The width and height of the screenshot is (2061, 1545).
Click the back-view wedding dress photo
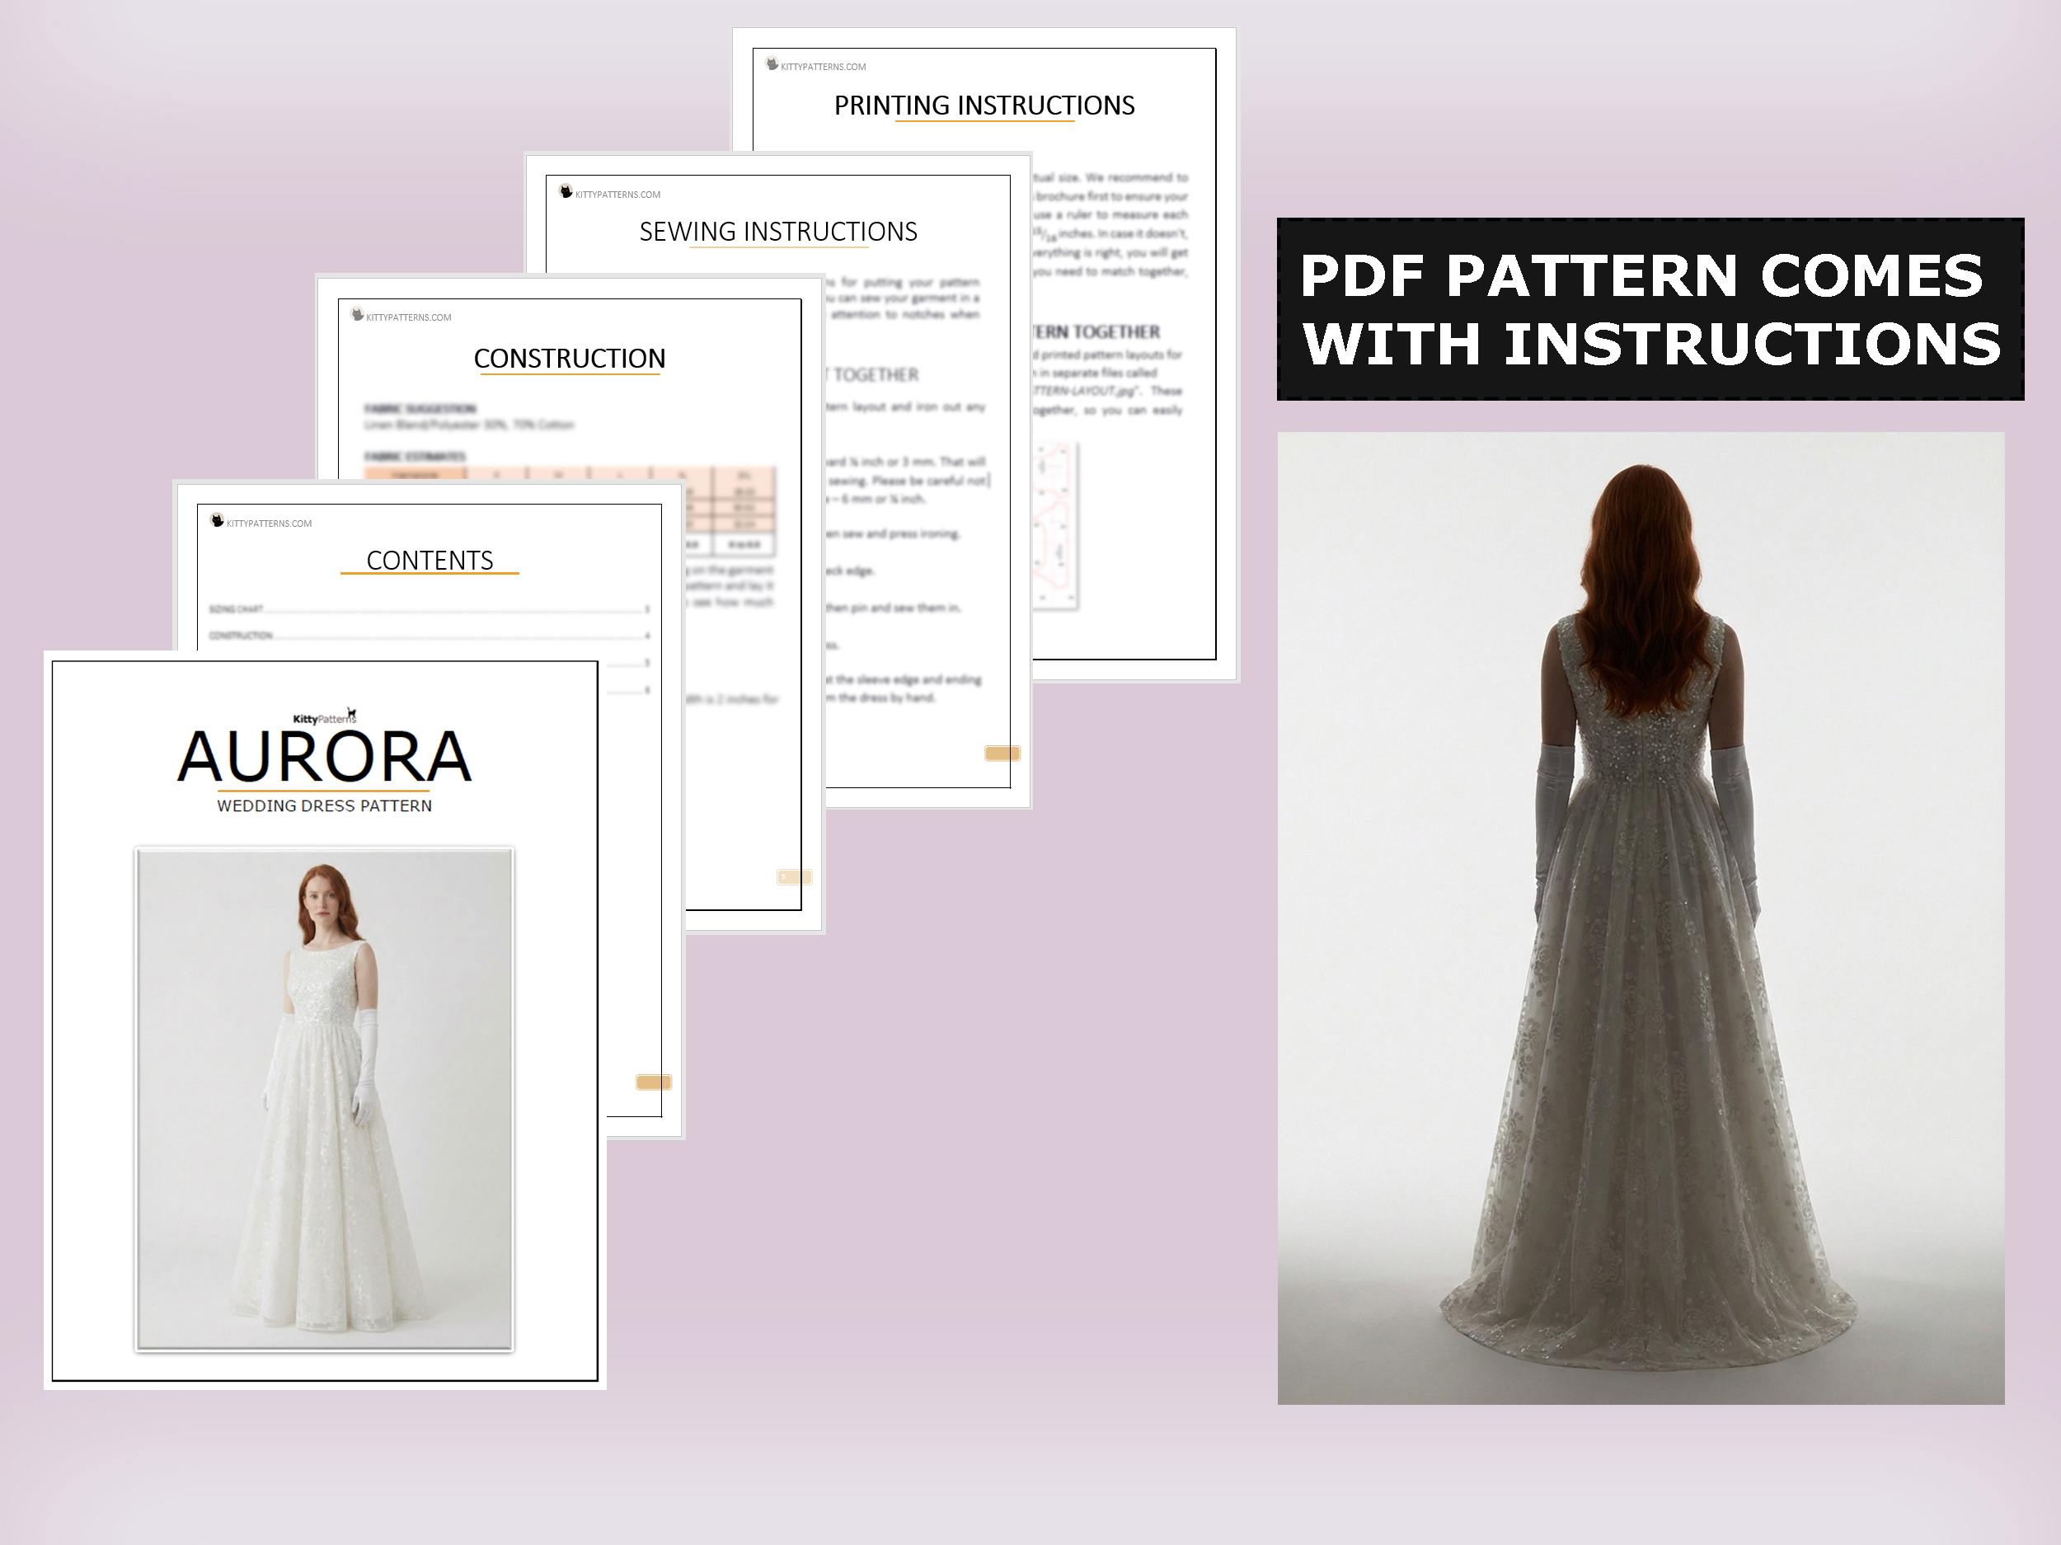click(x=1640, y=918)
